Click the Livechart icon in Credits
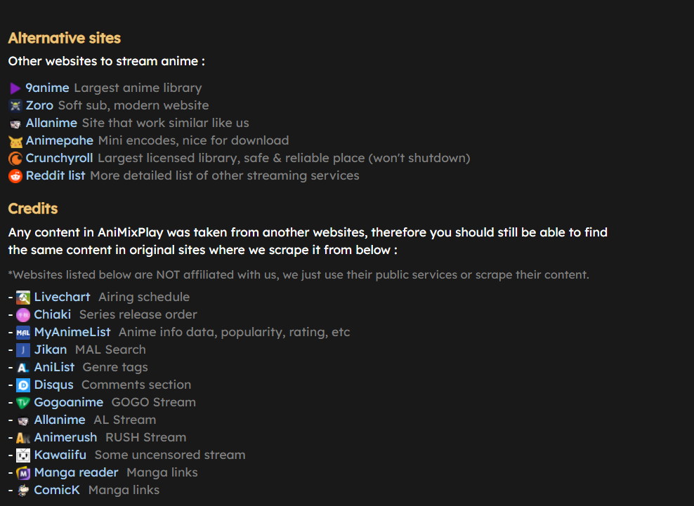Image resolution: width=694 pixels, height=506 pixels. coord(23,298)
